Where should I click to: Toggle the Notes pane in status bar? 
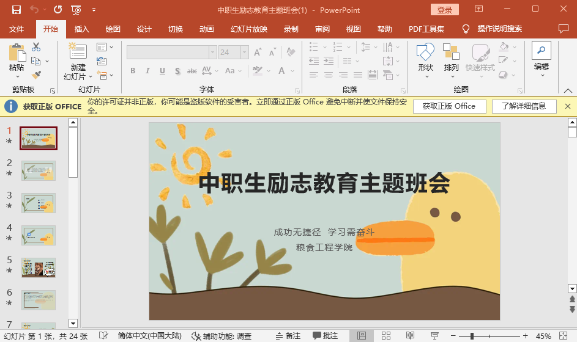[x=288, y=336]
